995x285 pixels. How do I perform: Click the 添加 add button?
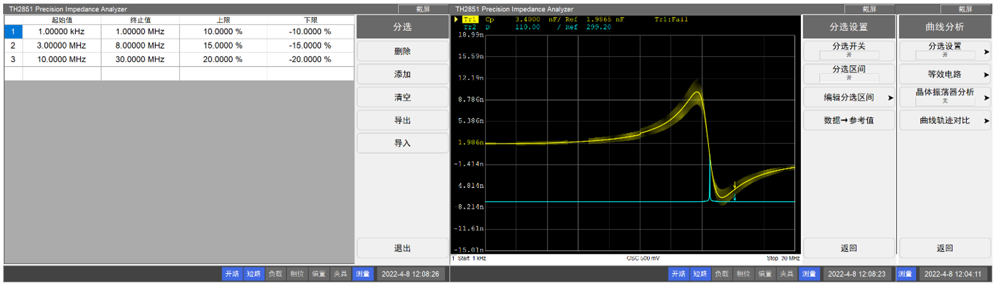tap(402, 74)
